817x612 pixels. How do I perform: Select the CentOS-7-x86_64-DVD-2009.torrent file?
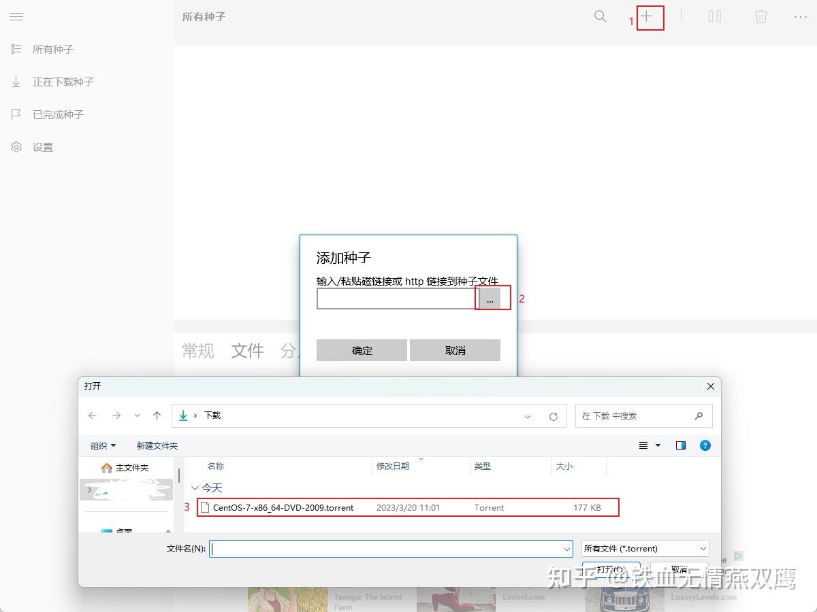click(283, 507)
